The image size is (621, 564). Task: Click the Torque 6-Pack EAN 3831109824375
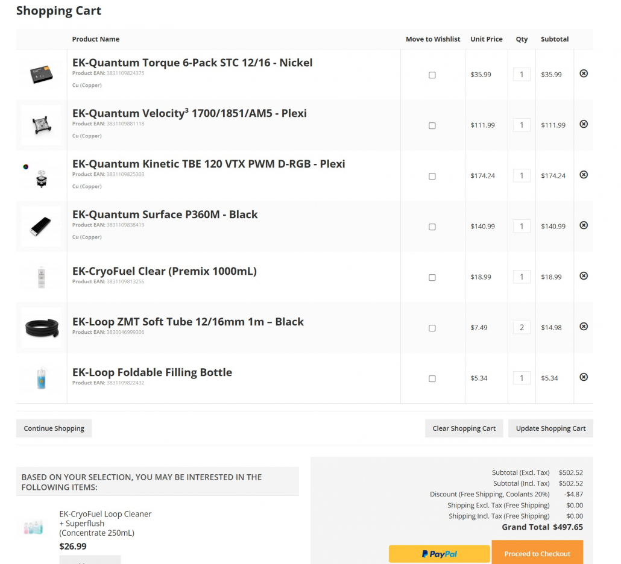tap(125, 74)
